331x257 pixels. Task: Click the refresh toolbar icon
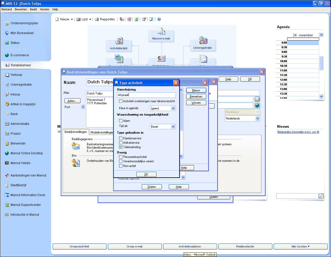[x=136, y=19]
